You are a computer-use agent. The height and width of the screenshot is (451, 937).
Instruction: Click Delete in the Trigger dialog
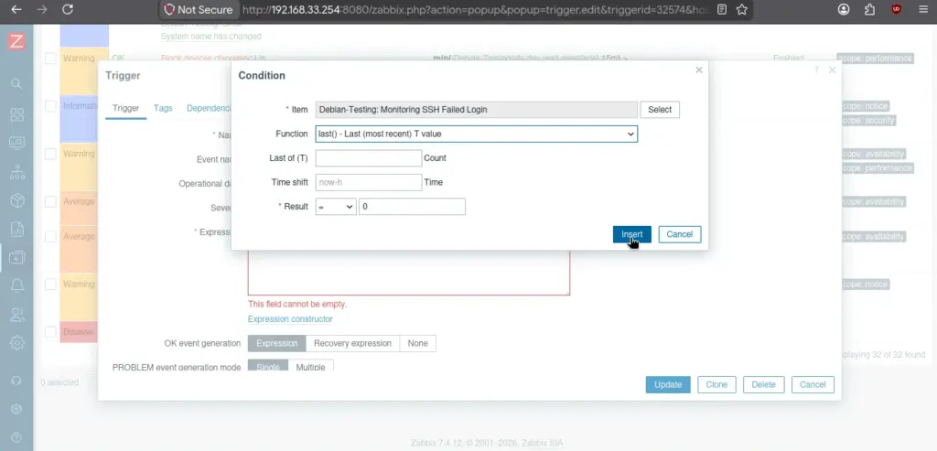(763, 385)
